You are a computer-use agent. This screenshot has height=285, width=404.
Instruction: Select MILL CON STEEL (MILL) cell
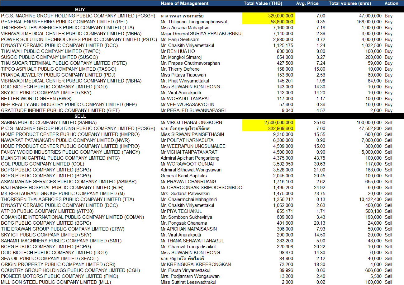pos(56,282)
